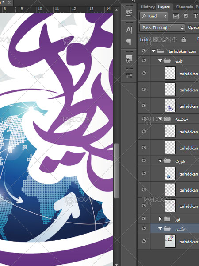
Task: Open the Styles fx panel icon
Action: (x=129, y=59)
